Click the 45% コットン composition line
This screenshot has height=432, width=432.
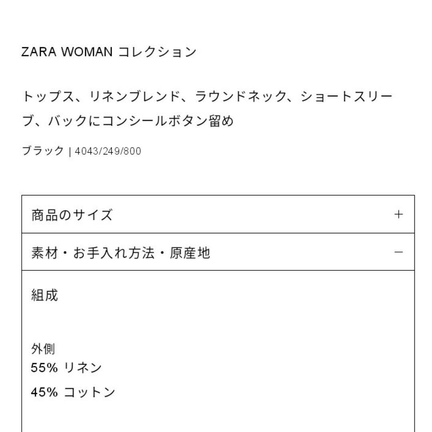coord(73,392)
